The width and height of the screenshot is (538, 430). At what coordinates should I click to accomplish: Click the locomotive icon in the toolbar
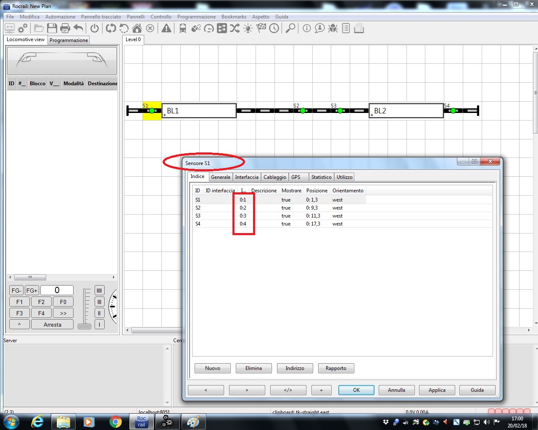[183, 28]
